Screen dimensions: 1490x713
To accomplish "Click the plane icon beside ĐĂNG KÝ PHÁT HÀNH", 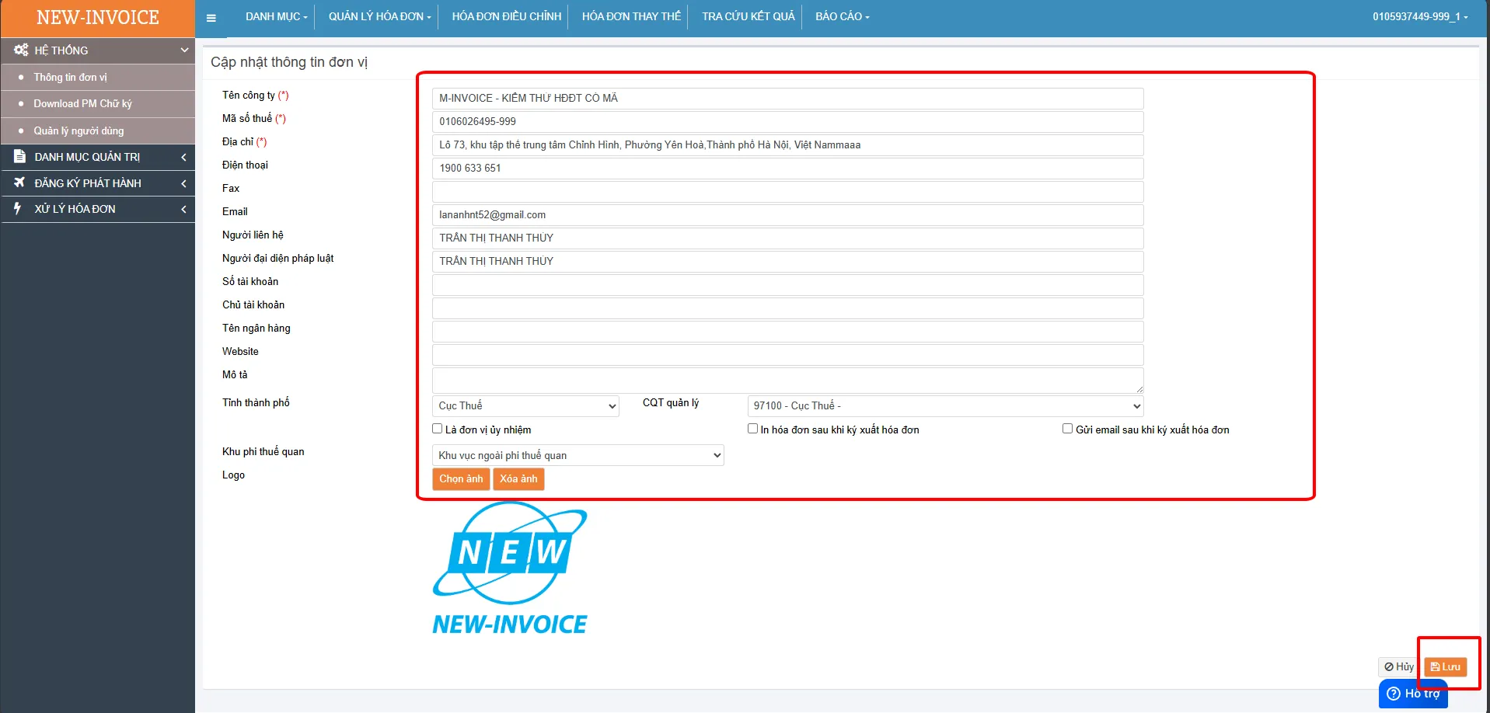I will pos(20,183).
